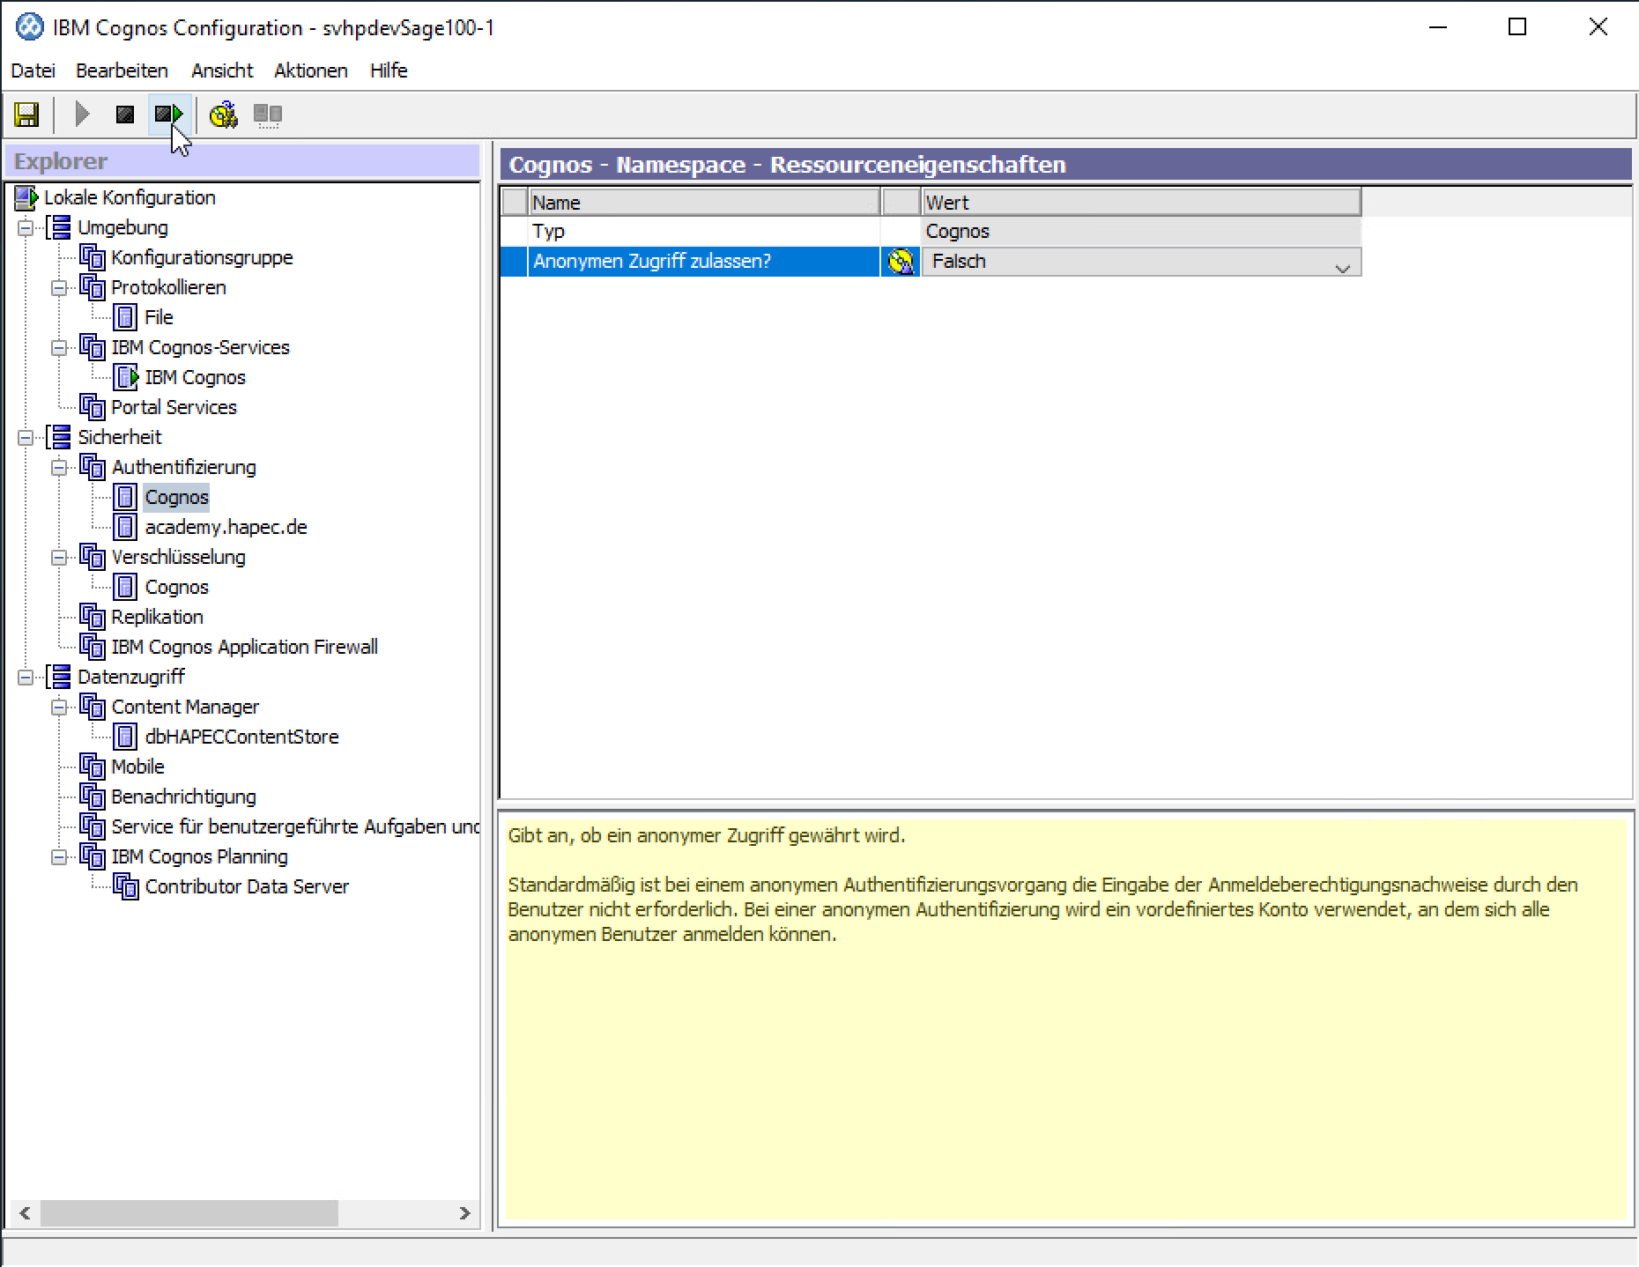Collapse the Datenzugriff tree branch
Image resolution: width=1639 pixels, height=1267 pixels.
pyautogui.click(x=26, y=678)
